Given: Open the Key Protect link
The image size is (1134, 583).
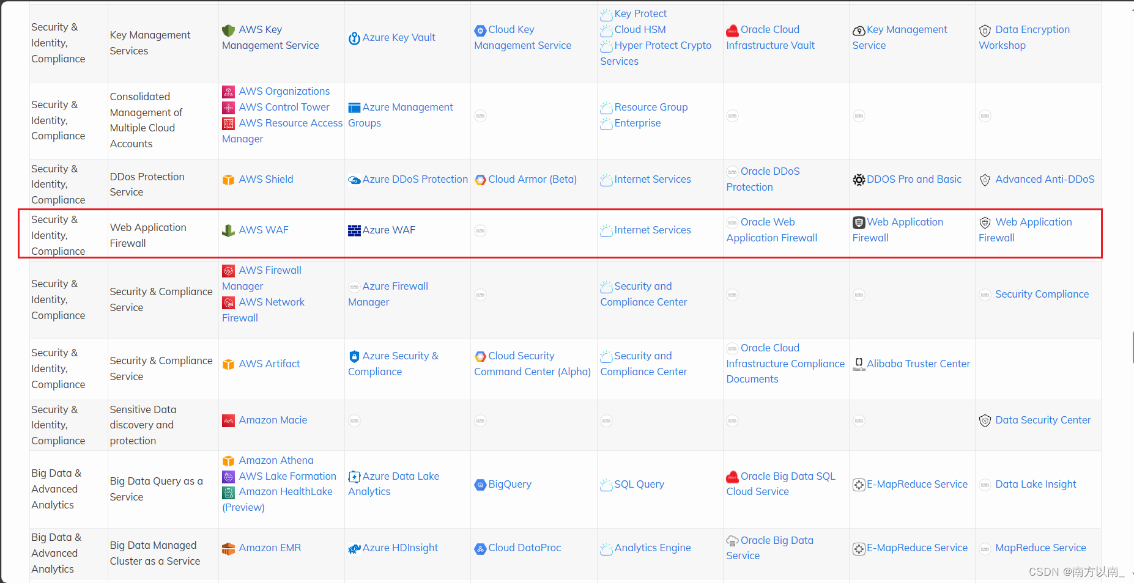Looking at the screenshot, I should 640,14.
